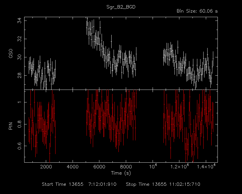This screenshot has width=242, height=194.
Task: Click the 1.4×10^4 tick label
Action: tap(206, 166)
